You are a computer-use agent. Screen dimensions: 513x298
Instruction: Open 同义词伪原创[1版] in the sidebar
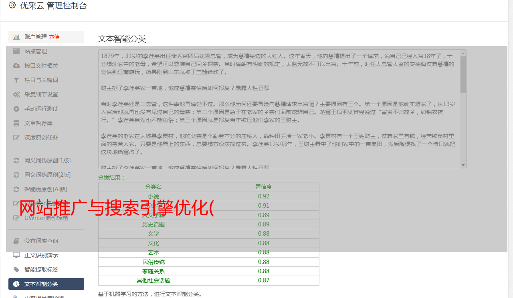pos(47,160)
